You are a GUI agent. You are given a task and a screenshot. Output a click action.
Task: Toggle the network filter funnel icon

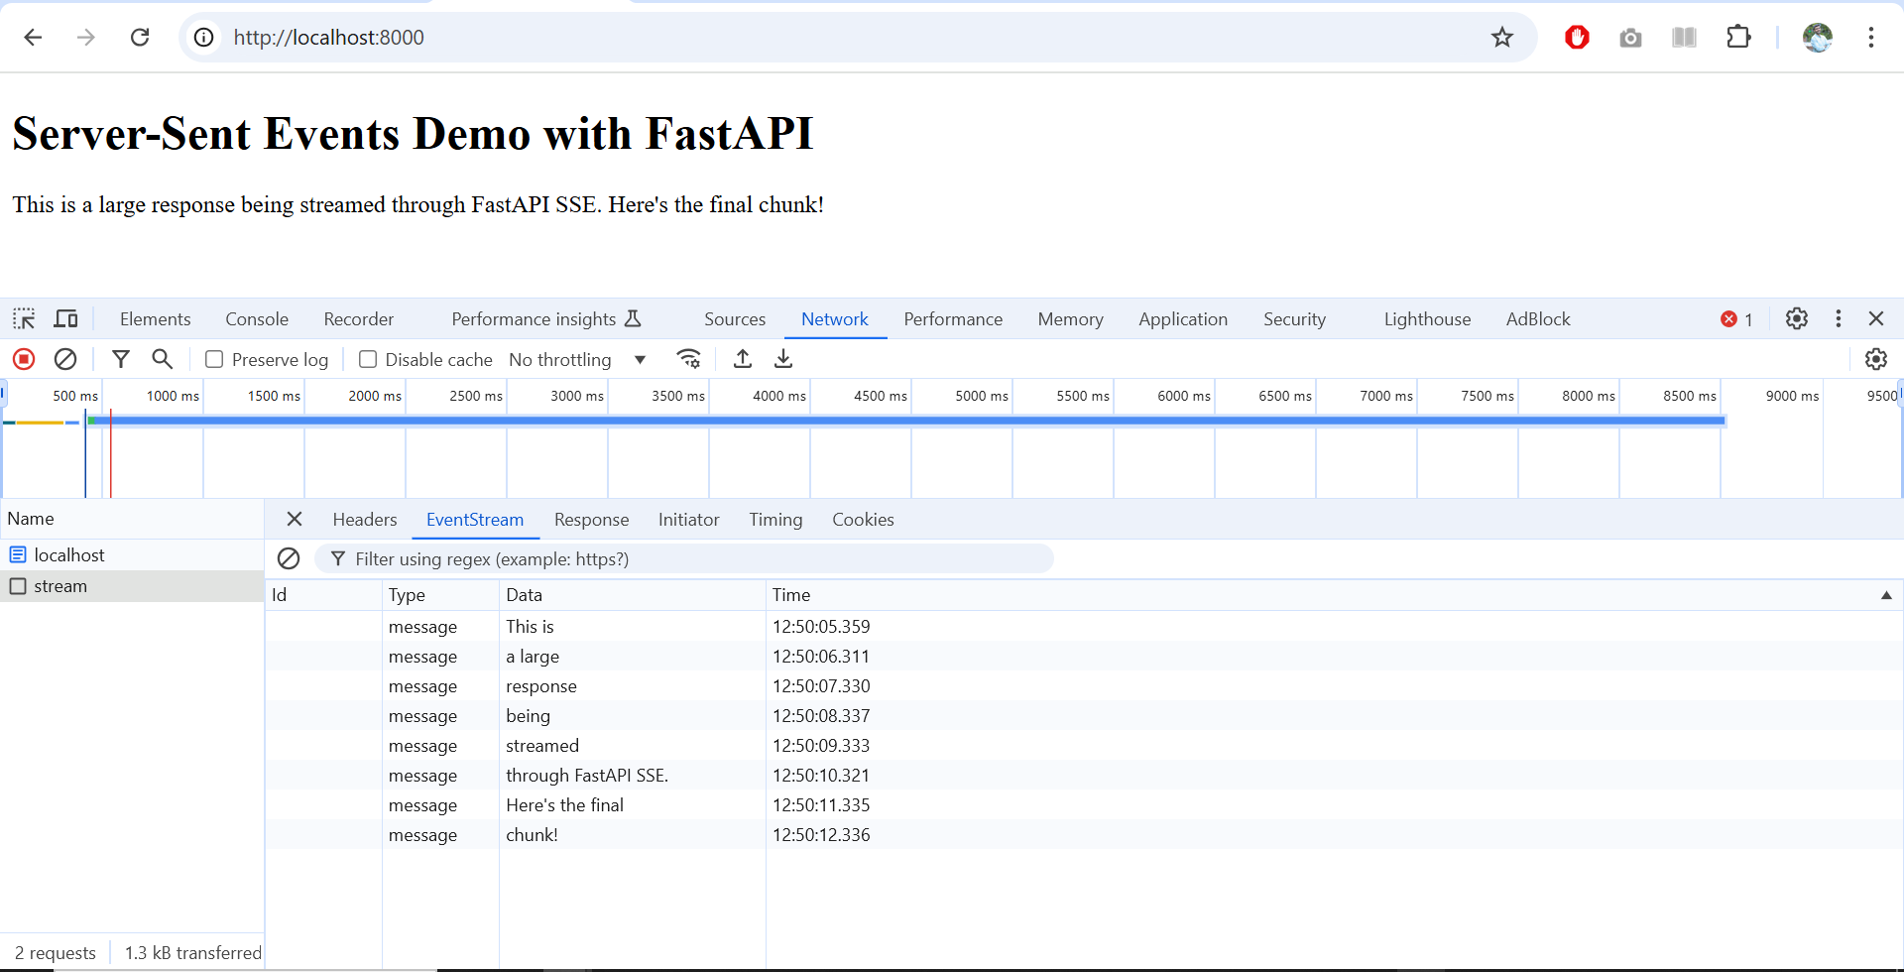pos(121,359)
